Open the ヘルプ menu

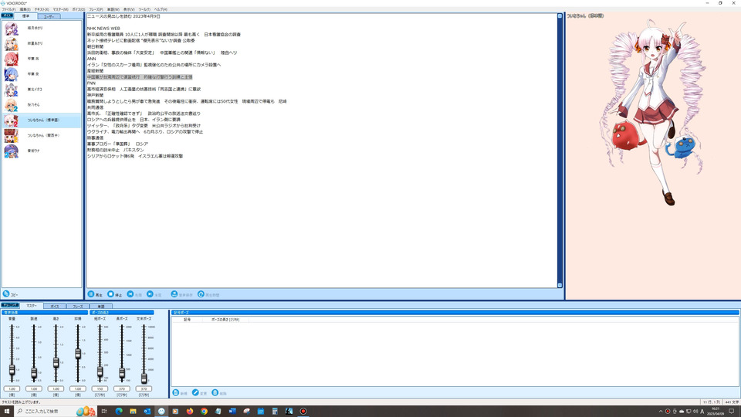(161, 9)
